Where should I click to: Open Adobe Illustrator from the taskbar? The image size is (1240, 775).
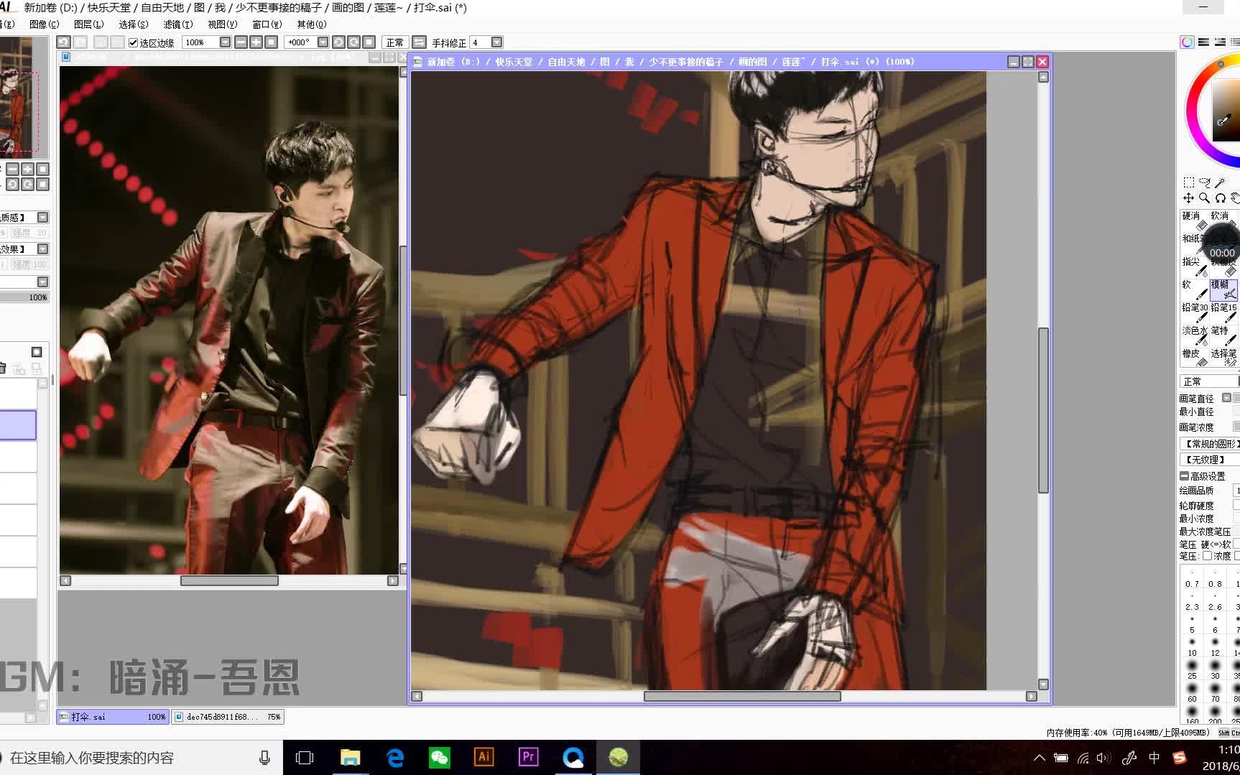(483, 758)
